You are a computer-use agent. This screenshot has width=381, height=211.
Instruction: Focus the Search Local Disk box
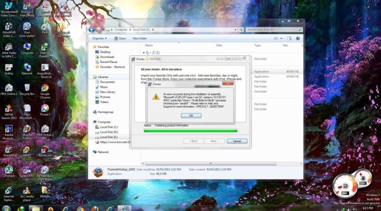coord(274,30)
